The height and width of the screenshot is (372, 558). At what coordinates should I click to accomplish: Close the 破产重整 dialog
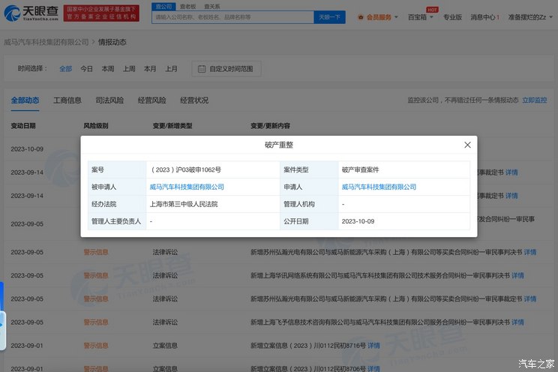(467, 145)
